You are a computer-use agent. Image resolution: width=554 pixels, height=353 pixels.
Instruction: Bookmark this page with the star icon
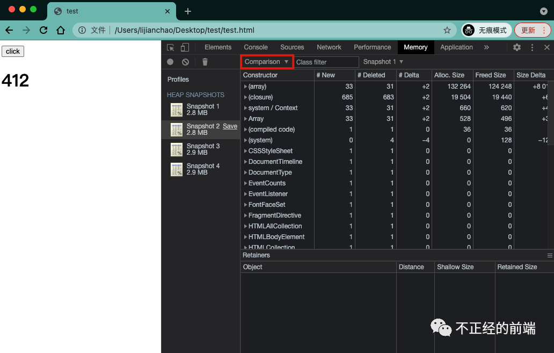click(447, 30)
